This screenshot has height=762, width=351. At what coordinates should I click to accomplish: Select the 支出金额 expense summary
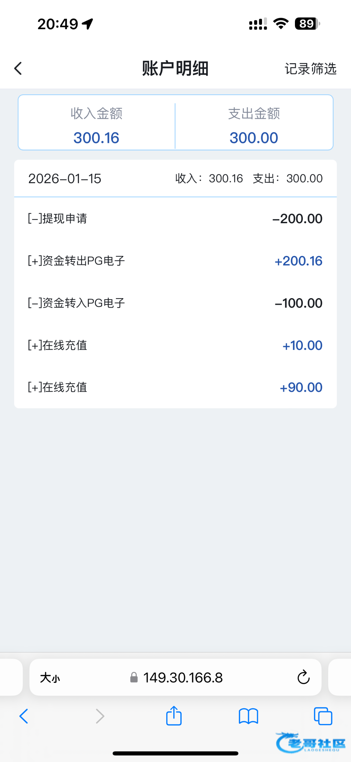coord(254,125)
